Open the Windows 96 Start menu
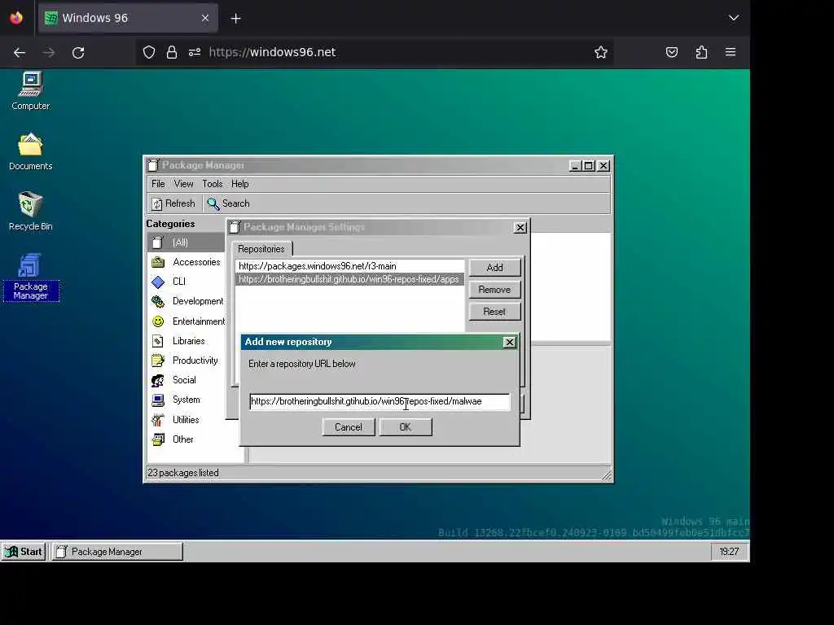This screenshot has height=625, width=834. tap(24, 552)
